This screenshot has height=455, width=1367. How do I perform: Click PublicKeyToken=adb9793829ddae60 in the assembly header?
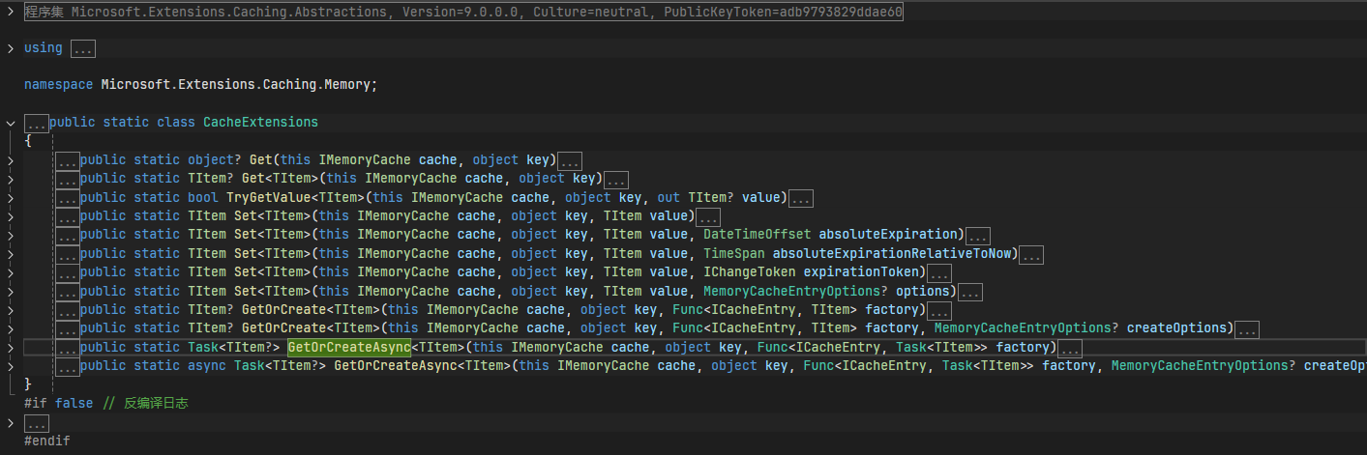(x=783, y=12)
